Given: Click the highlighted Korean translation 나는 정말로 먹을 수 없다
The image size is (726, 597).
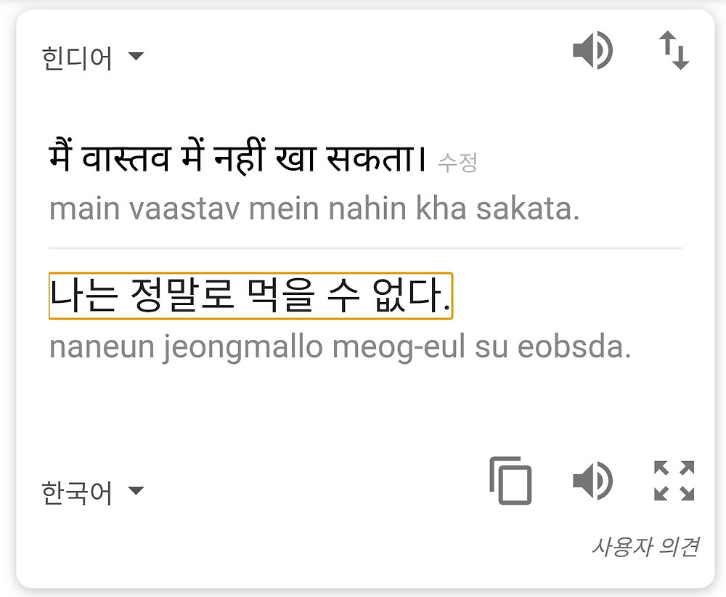Looking at the screenshot, I should (x=250, y=296).
